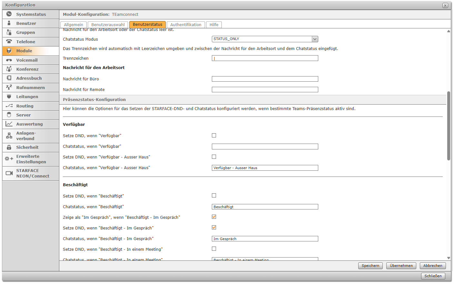Click the vertical scrollbar thumb
454x284 pixels.
449,126
